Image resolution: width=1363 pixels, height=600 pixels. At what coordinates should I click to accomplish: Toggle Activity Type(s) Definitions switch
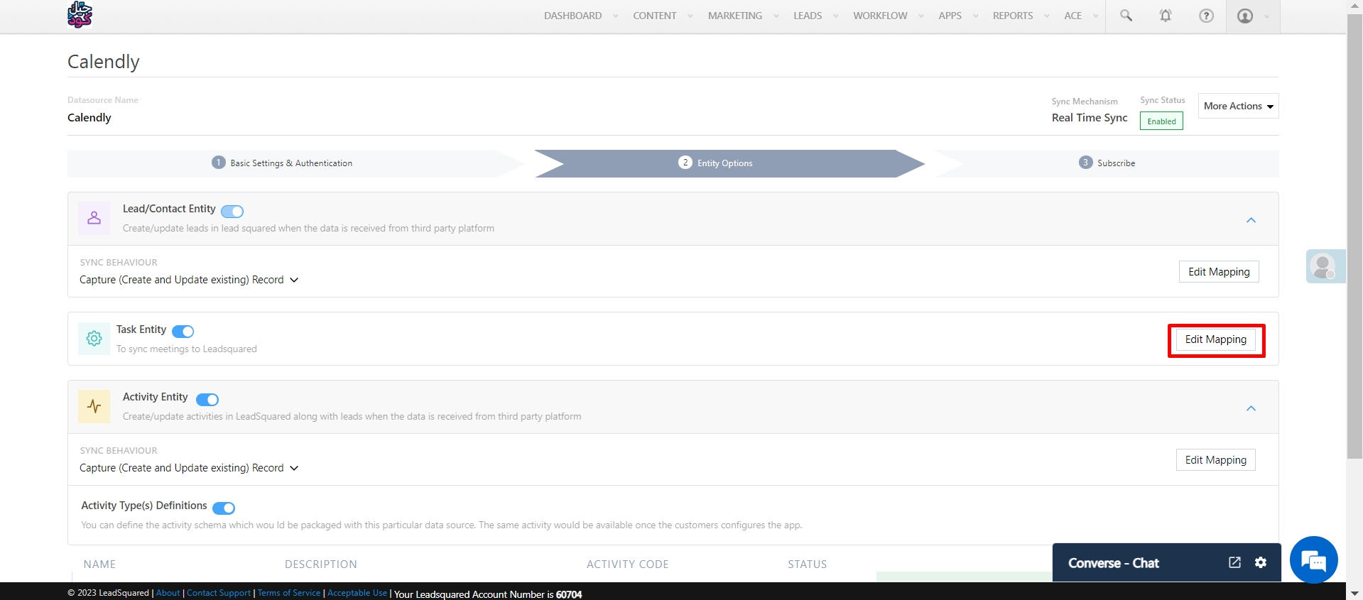pyautogui.click(x=224, y=508)
